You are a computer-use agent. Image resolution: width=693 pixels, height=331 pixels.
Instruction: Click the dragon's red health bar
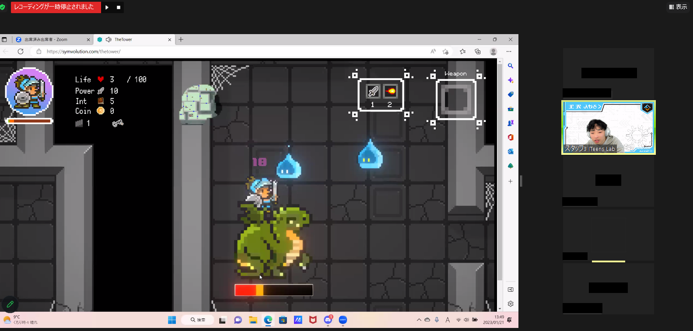[x=274, y=290]
